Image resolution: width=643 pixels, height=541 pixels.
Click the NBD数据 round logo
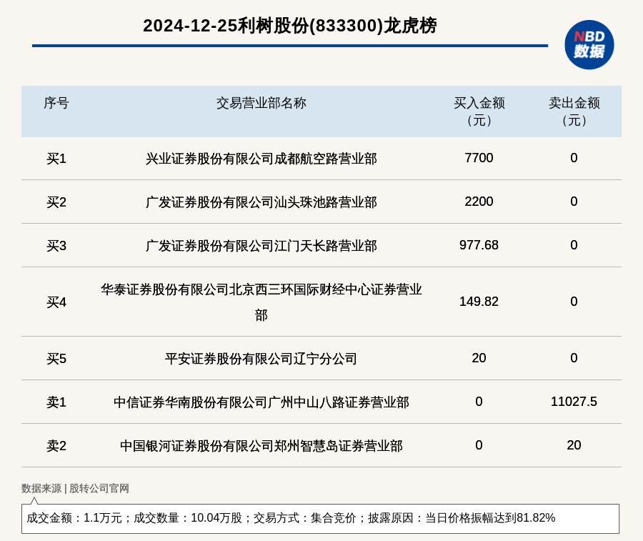[x=589, y=45]
